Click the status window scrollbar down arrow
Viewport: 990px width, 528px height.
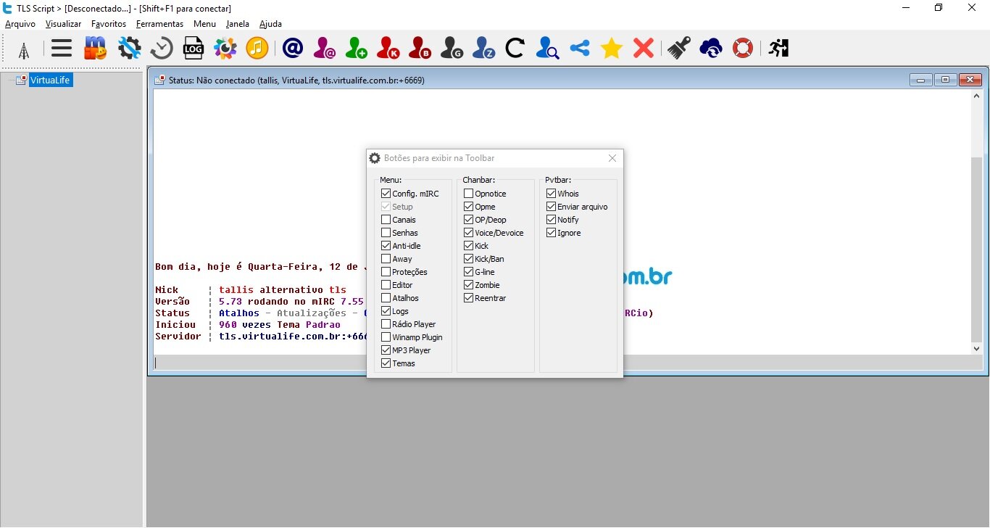point(976,349)
